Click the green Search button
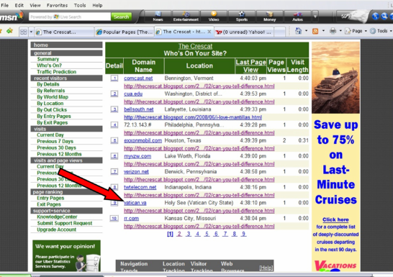 coord(122,17)
